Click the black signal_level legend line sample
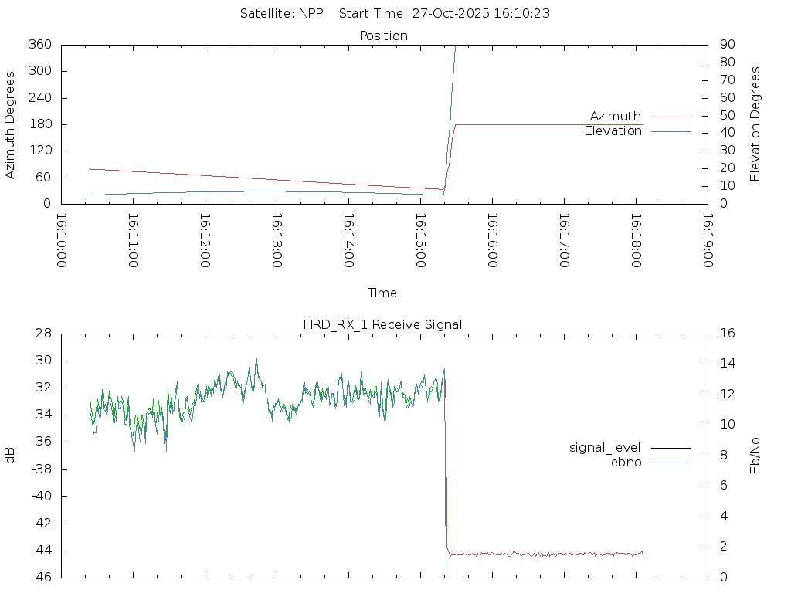This screenshot has width=791, height=593. coord(670,448)
